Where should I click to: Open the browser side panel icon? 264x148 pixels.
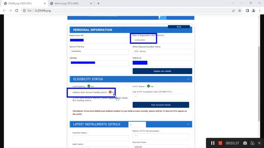click(247, 11)
